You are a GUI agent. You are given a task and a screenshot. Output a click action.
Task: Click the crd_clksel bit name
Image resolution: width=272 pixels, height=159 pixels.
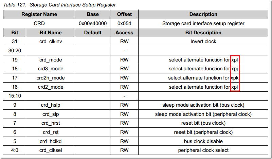[50, 150]
